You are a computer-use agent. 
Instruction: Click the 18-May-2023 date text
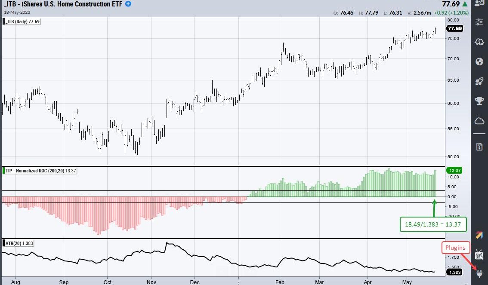coord(17,12)
